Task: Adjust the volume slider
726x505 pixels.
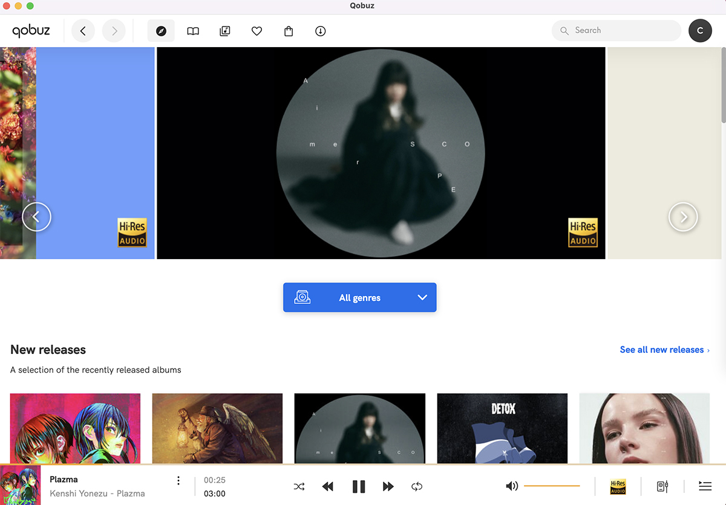Action: click(552, 486)
